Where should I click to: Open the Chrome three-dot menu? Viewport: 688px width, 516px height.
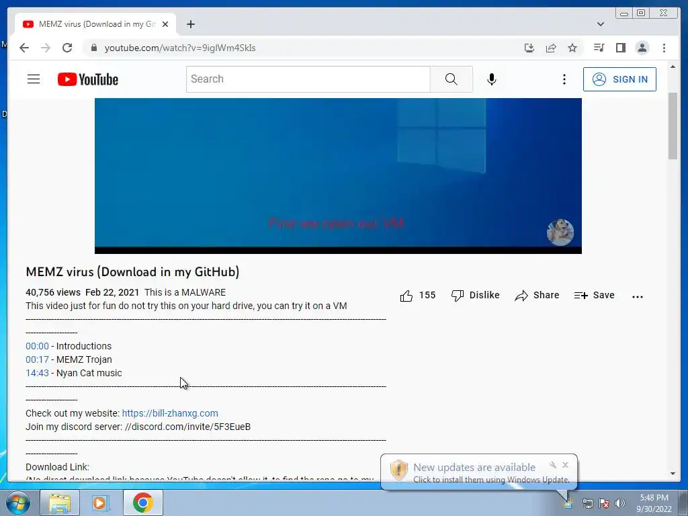[664, 48]
